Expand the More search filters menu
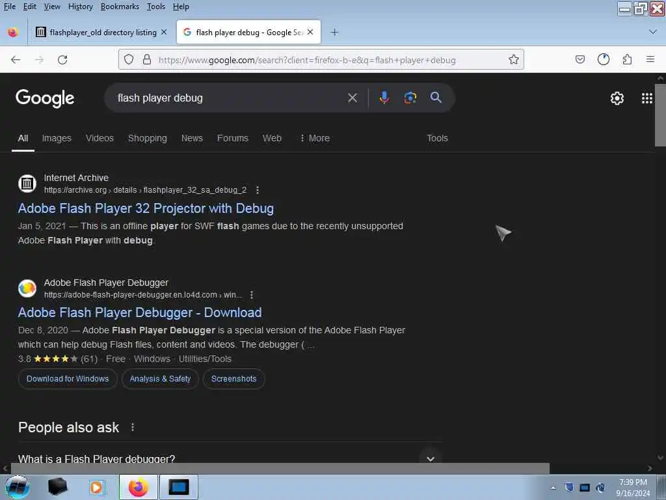 [315, 138]
